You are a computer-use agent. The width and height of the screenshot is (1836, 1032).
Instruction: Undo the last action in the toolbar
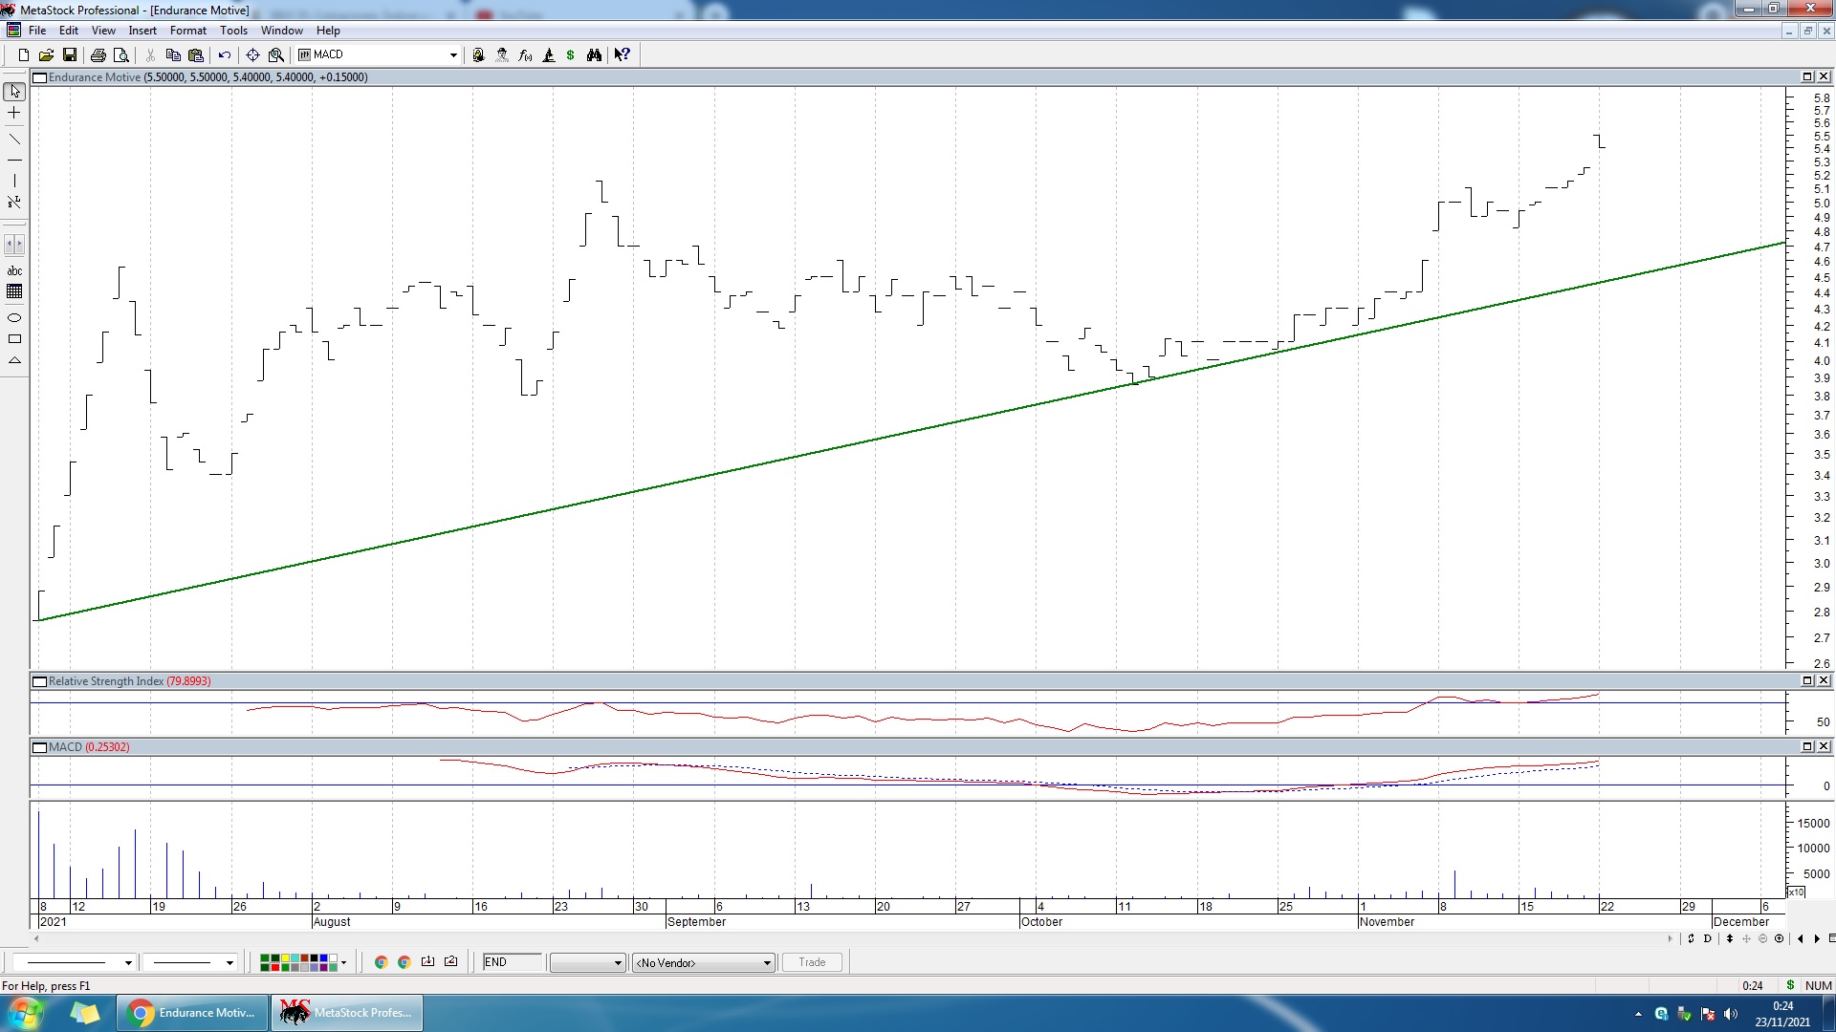coord(225,55)
